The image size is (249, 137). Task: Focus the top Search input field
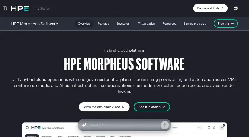pyautogui.click(x=75, y=8)
